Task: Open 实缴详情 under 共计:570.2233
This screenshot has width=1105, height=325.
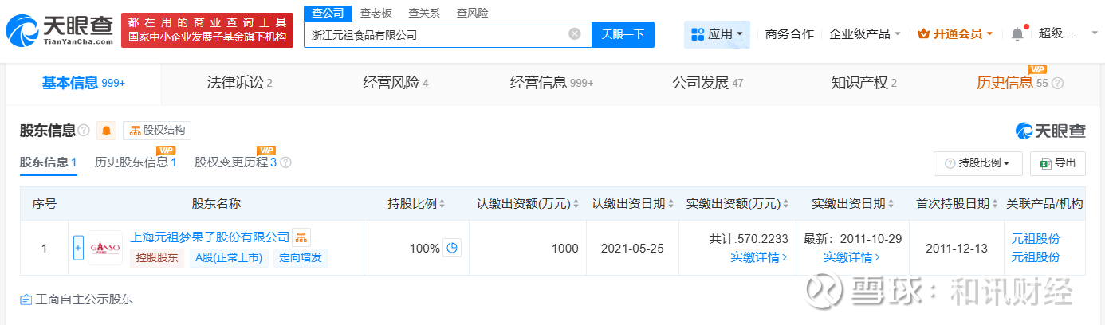Action: pyautogui.click(x=759, y=257)
